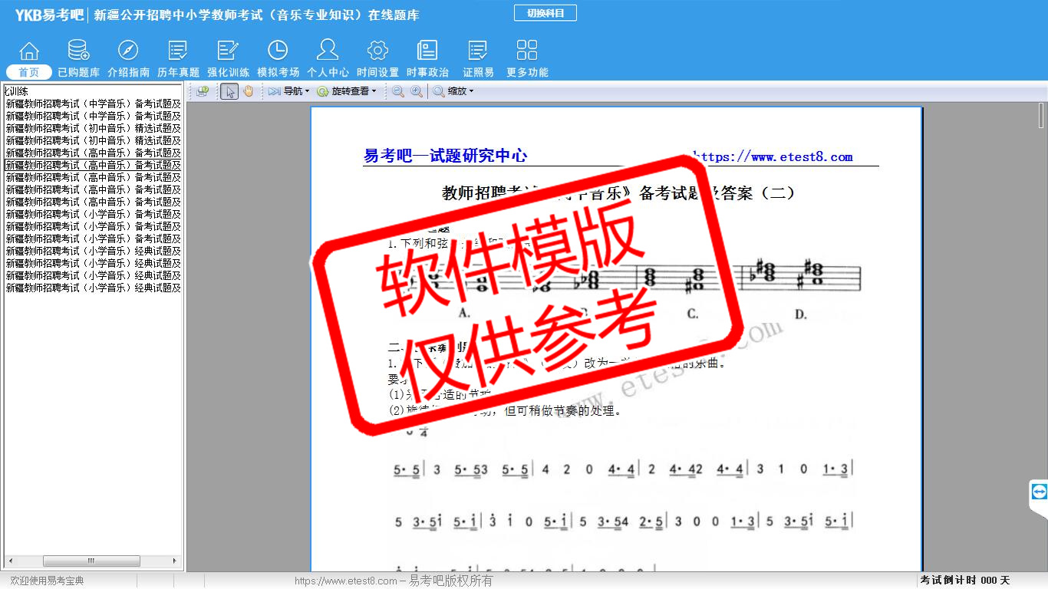Screen dimensions: 1048x589
Task: Click the 欢迎使用易考宝典 status text
Action: pyautogui.click(x=47, y=581)
